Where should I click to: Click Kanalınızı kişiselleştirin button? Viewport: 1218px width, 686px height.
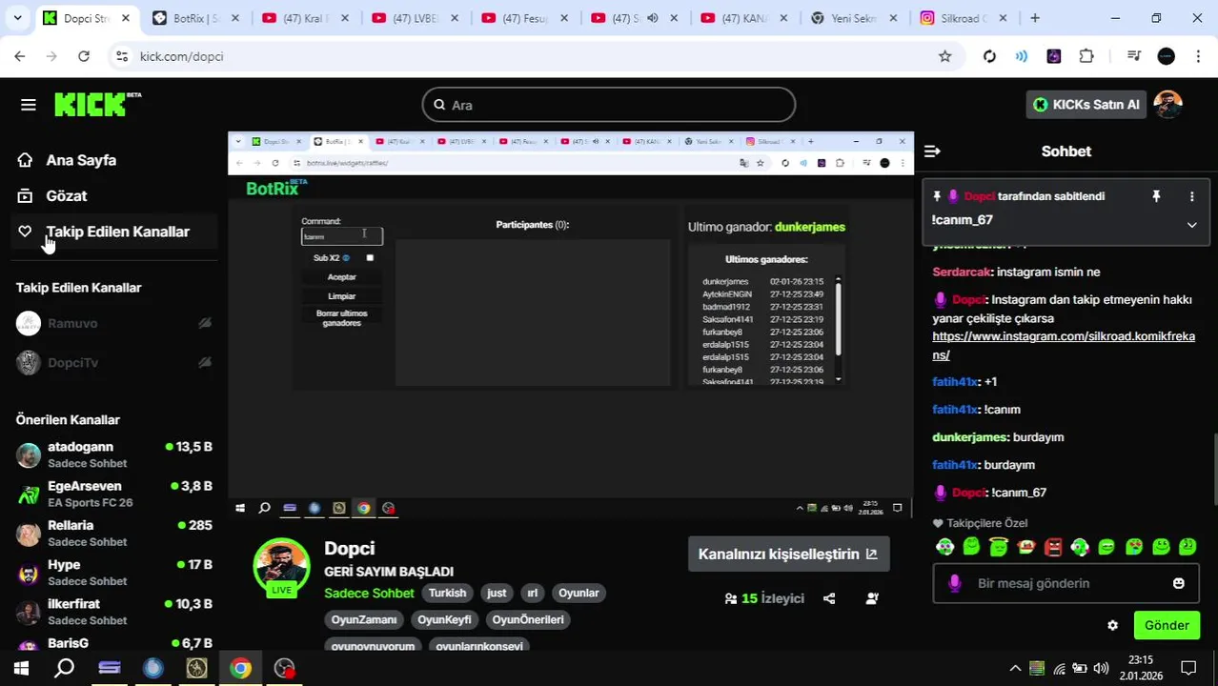(788, 555)
